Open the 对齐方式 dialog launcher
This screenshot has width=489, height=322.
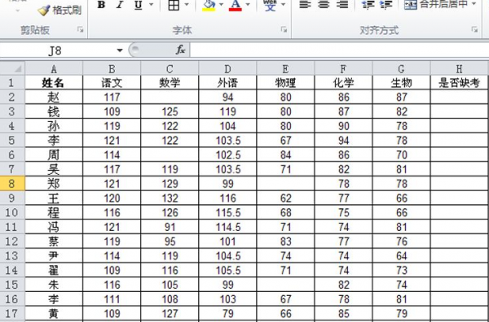tap(474, 29)
